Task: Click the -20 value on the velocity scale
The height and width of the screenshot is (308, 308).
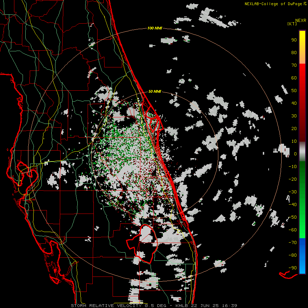Action: pos(293,179)
